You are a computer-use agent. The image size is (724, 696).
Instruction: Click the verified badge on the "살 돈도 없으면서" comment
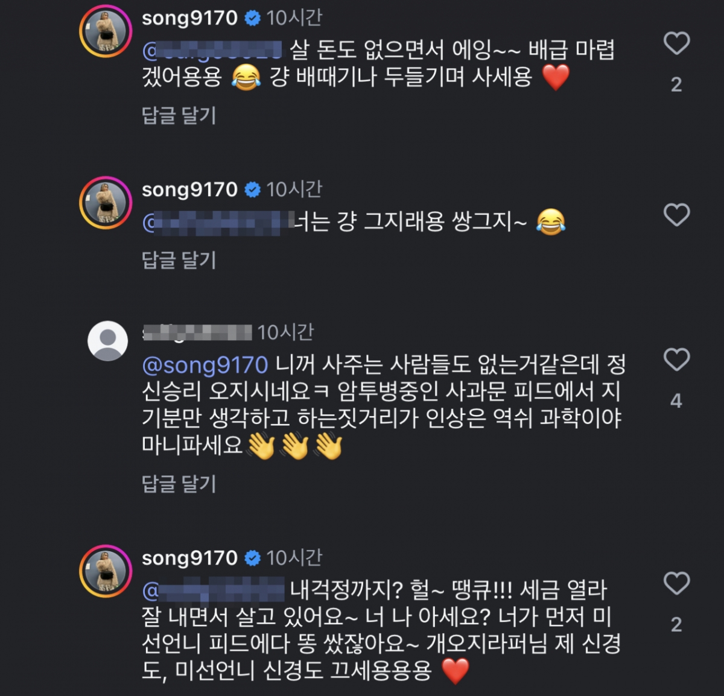[x=252, y=19]
